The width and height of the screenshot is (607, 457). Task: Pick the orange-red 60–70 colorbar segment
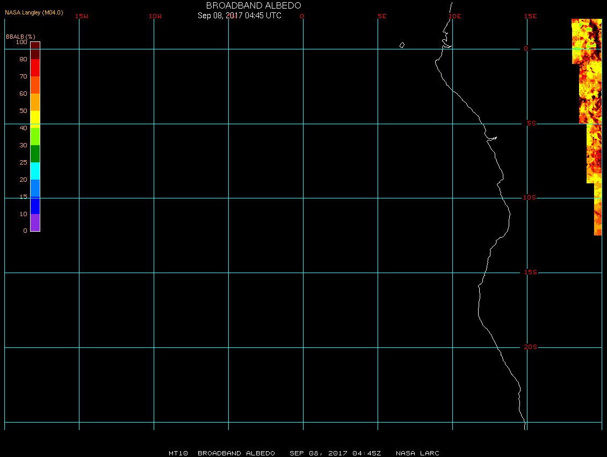(x=35, y=85)
